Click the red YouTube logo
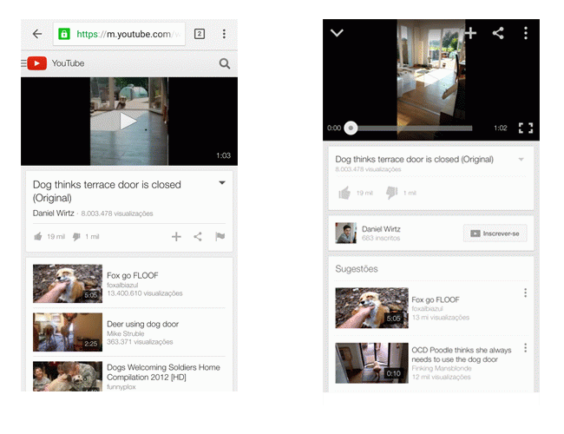 [37, 63]
